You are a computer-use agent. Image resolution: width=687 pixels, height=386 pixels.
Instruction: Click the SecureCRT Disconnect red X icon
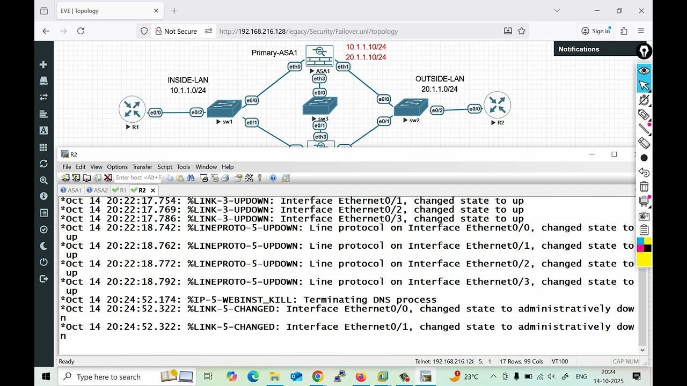coord(108,177)
